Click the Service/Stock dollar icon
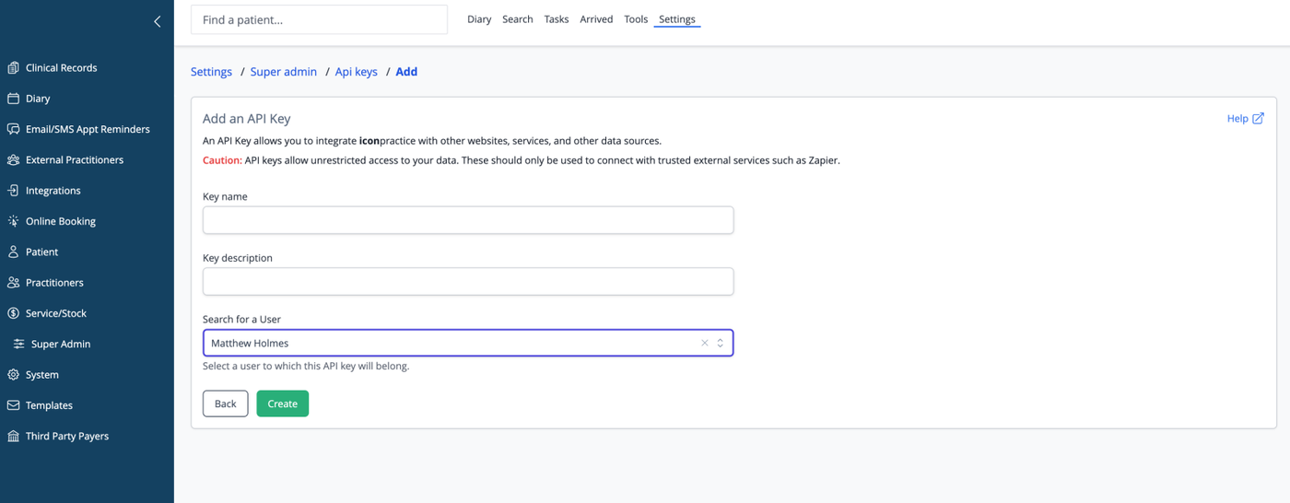 pyautogui.click(x=13, y=313)
